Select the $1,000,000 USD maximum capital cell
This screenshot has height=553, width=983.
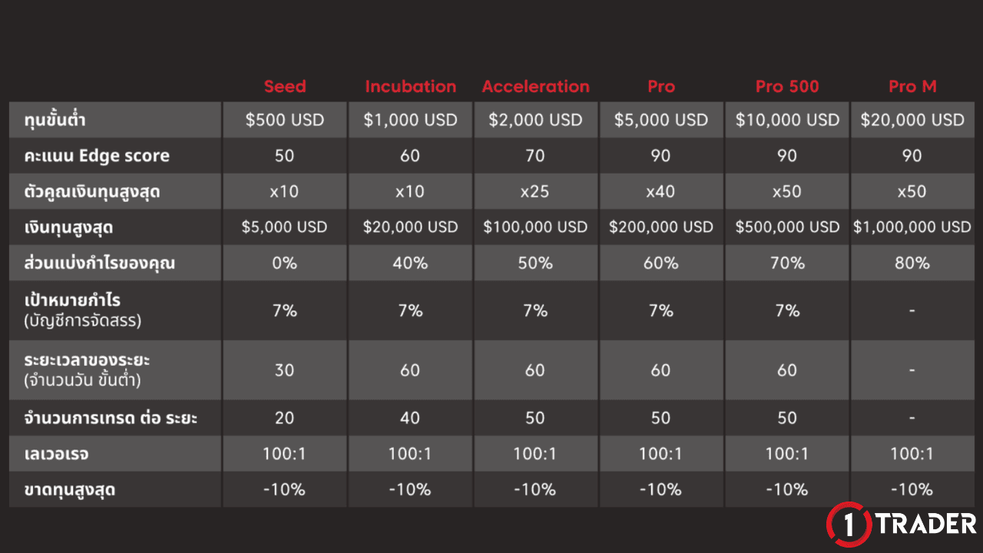pos(912,227)
